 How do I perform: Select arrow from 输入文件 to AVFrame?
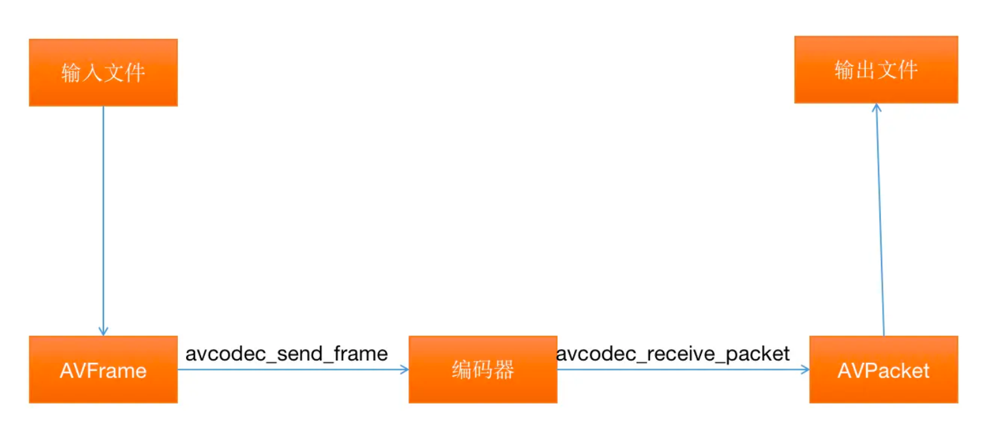click(103, 221)
